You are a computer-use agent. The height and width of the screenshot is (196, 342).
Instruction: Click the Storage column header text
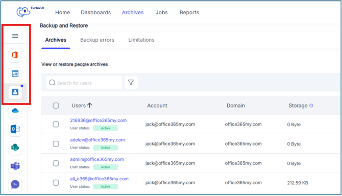tap(298, 106)
